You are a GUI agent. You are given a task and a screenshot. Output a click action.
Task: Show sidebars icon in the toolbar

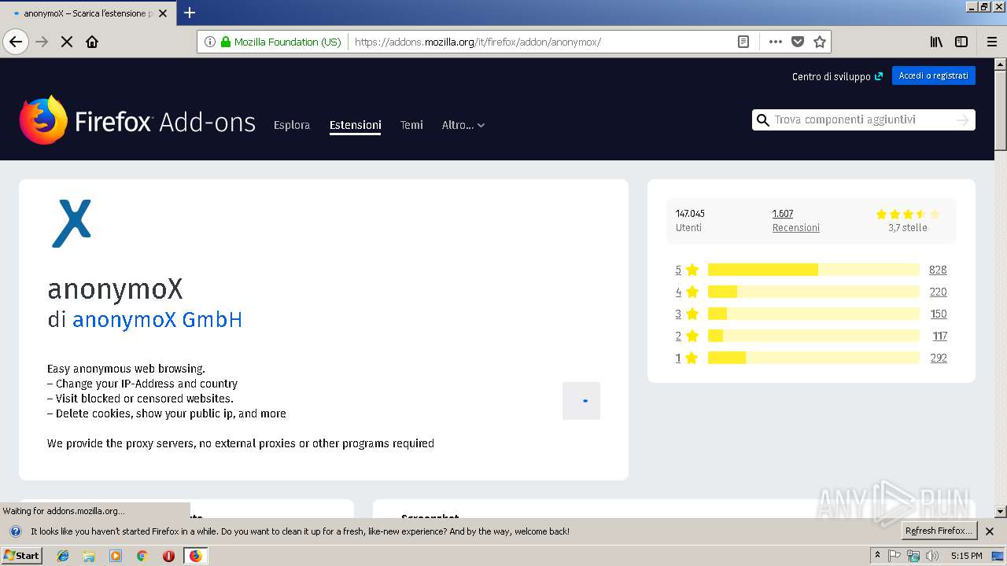pyautogui.click(x=961, y=42)
